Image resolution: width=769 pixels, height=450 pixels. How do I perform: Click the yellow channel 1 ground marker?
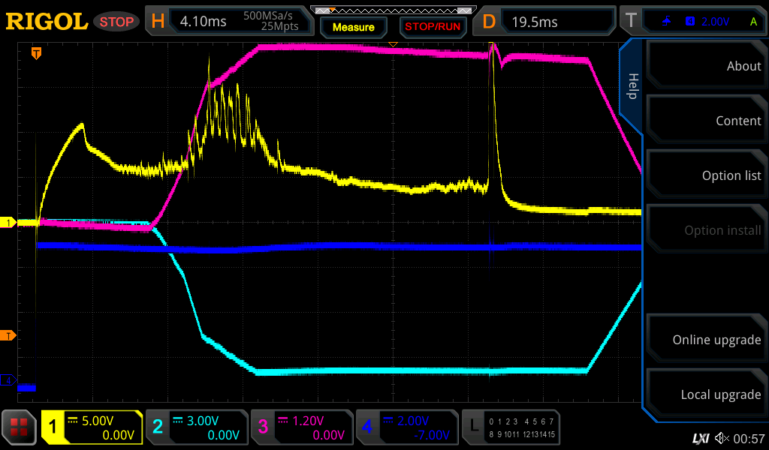9,223
